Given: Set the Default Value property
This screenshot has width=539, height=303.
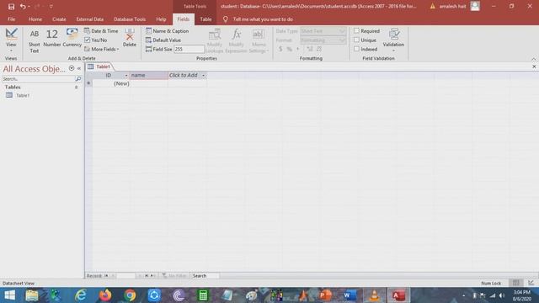Looking at the screenshot, I should tap(163, 40).
